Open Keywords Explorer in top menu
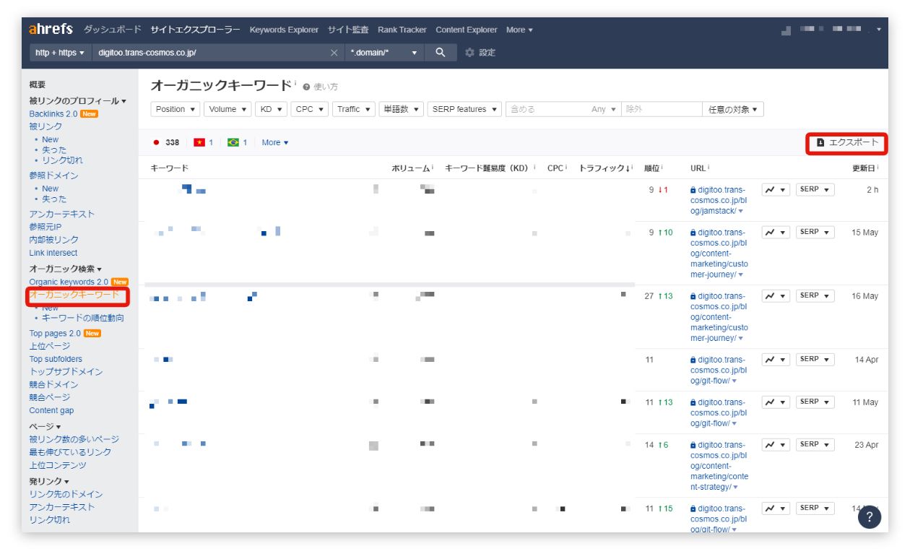 [284, 30]
